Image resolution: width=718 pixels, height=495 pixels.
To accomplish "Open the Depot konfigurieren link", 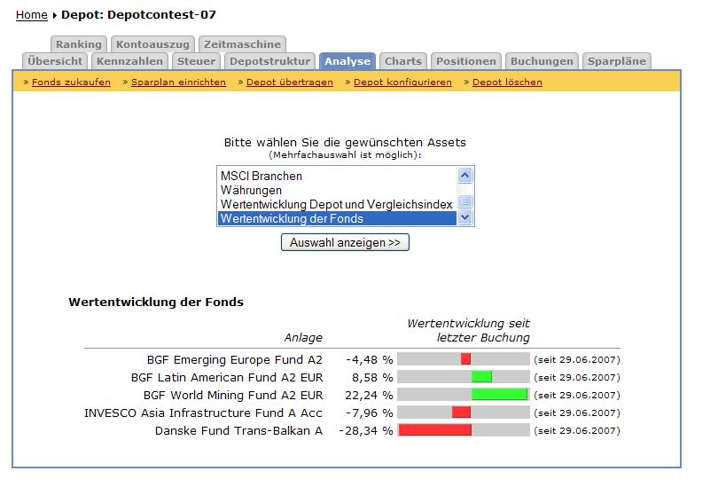I will [402, 82].
